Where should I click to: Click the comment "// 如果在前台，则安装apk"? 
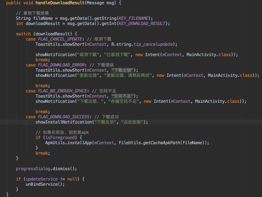click(x=62, y=132)
